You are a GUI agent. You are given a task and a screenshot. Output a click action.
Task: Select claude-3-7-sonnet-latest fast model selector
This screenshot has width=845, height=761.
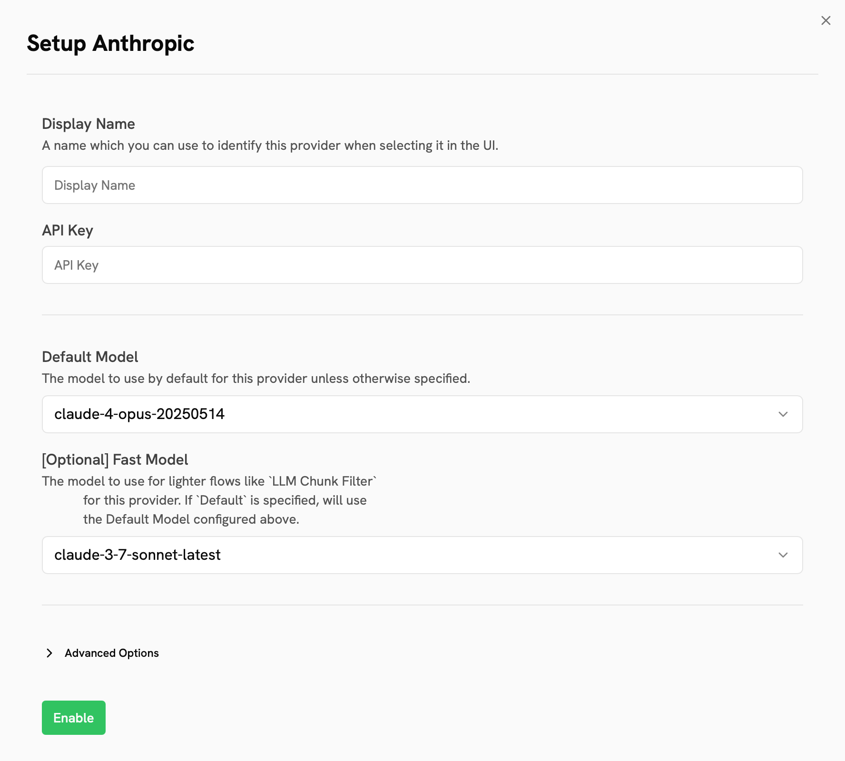click(x=422, y=555)
